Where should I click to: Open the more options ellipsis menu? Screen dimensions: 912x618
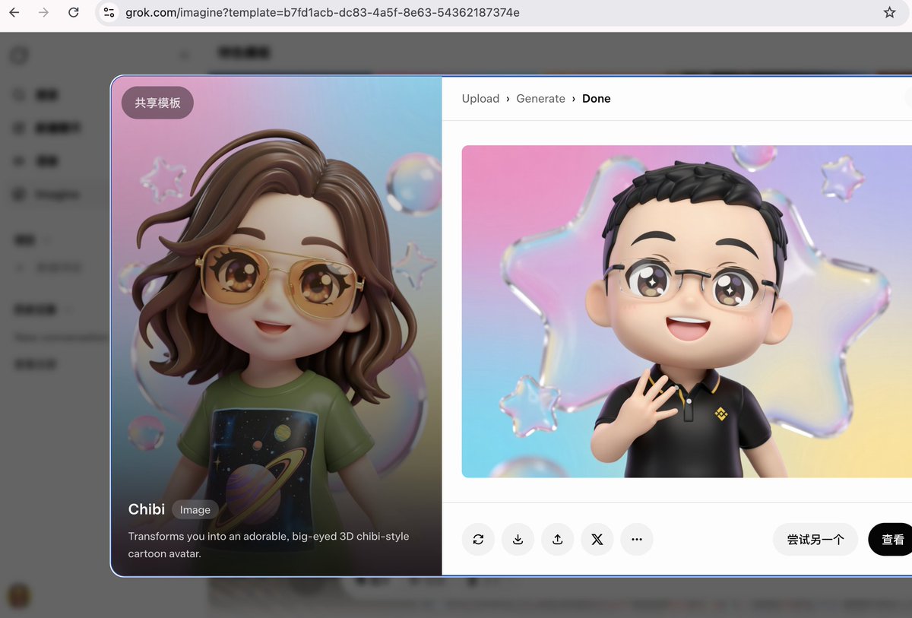click(637, 540)
